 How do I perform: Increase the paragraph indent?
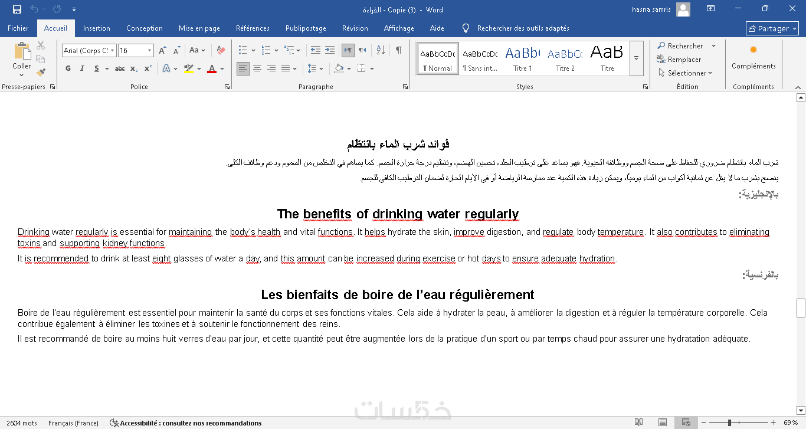click(329, 51)
